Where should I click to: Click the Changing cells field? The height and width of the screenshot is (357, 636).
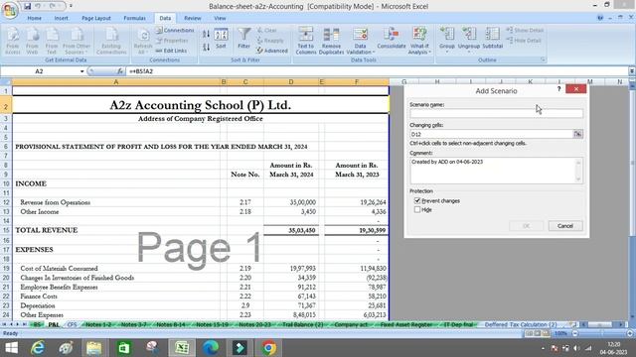click(x=491, y=134)
